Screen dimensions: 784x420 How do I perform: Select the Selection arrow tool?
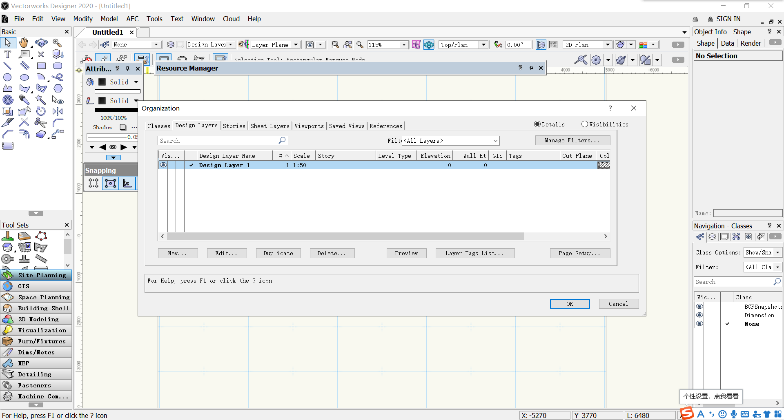pyautogui.click(x=8, y=42)
